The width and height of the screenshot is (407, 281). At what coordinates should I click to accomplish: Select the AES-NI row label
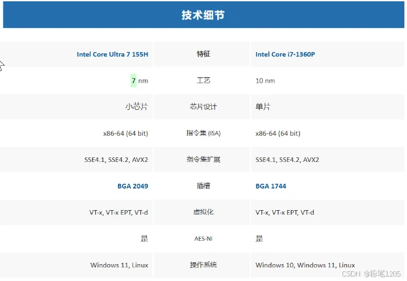(x=203, y=239)
